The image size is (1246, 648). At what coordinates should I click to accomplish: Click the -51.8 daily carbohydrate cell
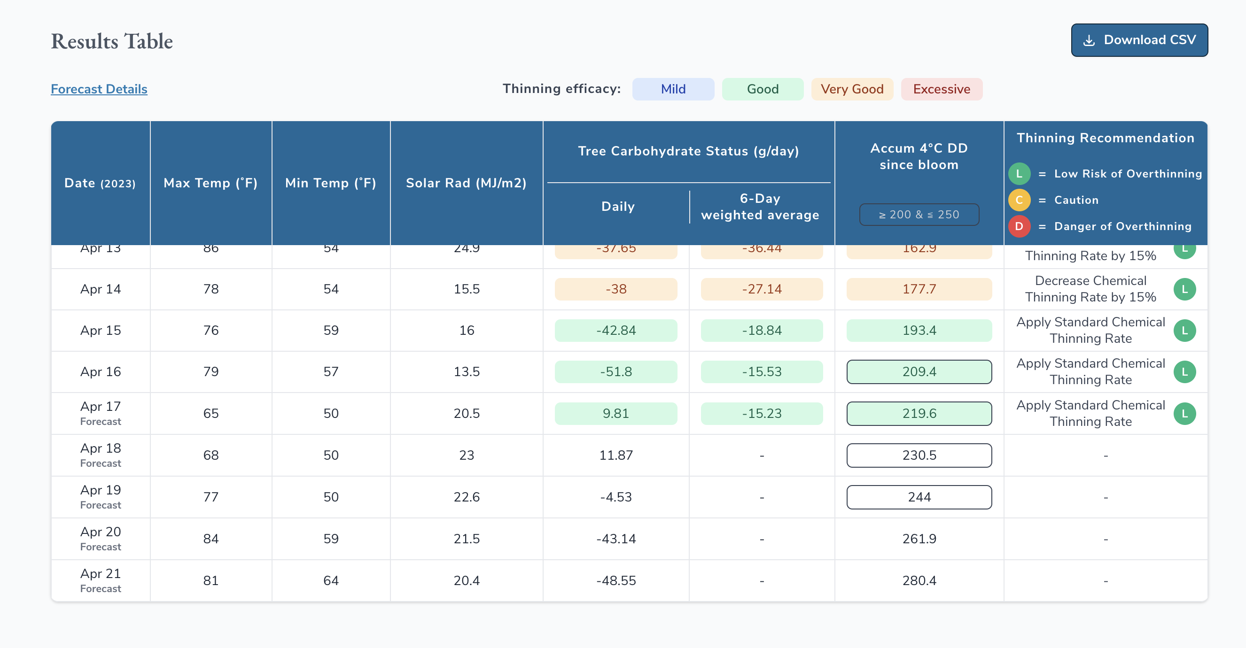(615, 372)
